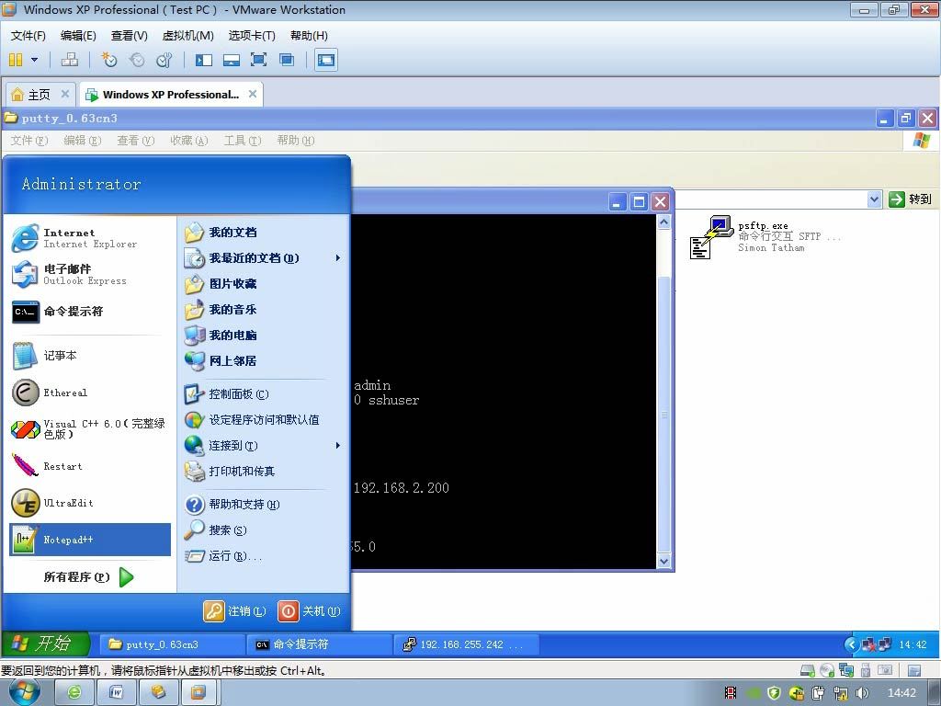Screen dimensions: 941x706
Task: Click VMware send Ctrl+Alt+Del icon
Action: click(70, 60)
